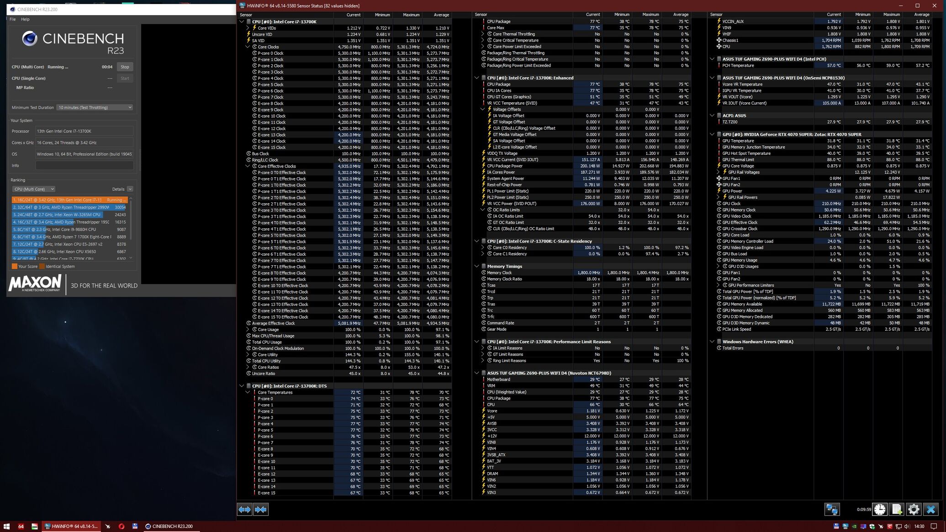Start sensor logging with the sheet-plus icon
Screen dimensions: 946x532
896,509
